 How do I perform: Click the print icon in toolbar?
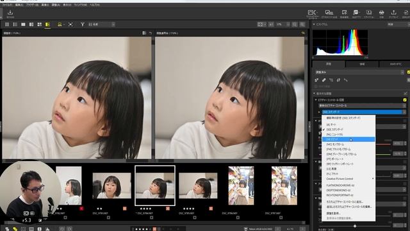tap(382, 12)
